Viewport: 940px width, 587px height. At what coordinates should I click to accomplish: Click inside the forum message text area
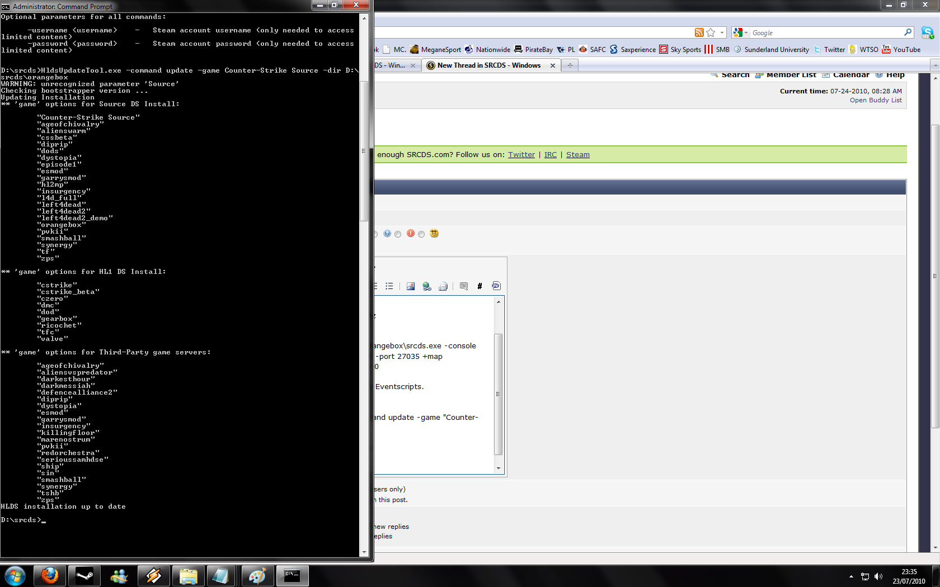pos(434,385)
